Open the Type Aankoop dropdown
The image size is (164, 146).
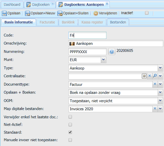[x=160, y=68]
